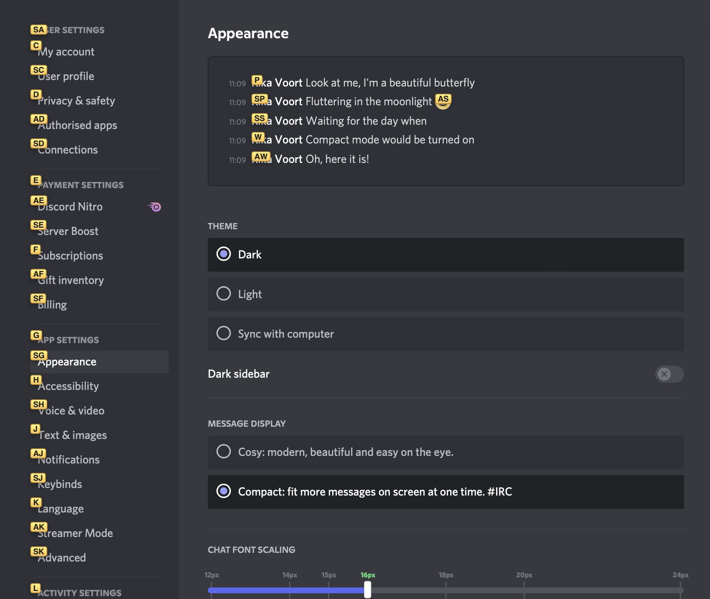Go to Server Boost page
The image size is (710, 599).
coord(68,231)
